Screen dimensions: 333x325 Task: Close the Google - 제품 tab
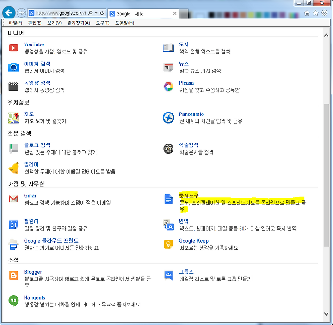coord(175,13)
